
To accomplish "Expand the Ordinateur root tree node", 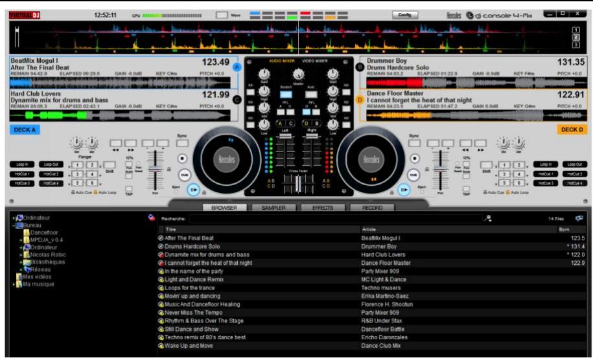I will [x=14, y=218].
